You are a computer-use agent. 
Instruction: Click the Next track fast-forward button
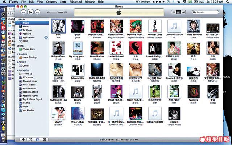(37, 12)
